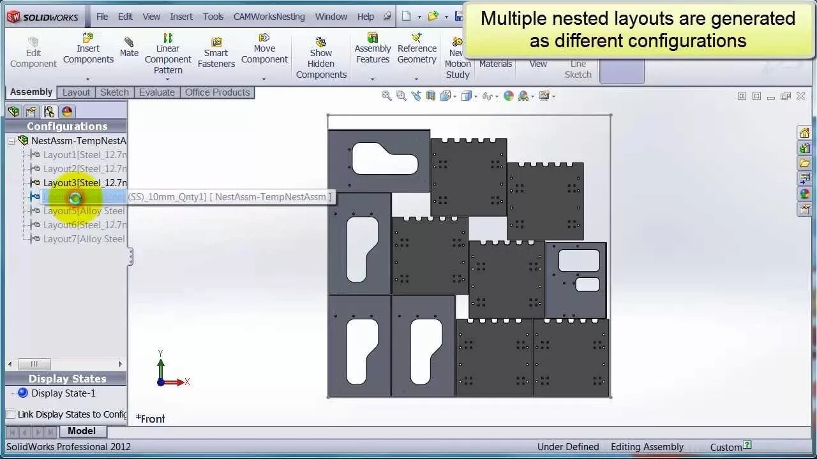The image size is (817, 459).
Task: Open the FeatureManager design tree tab icon
Action: 13,112
